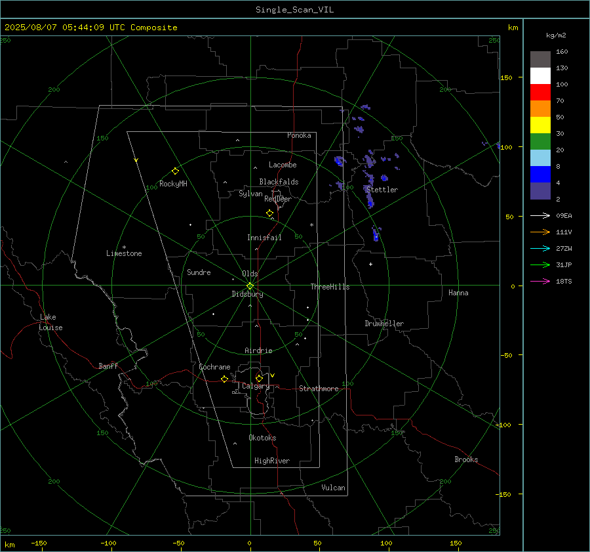
Task: Select the Sylvan label on the map
Action: pos(250,194)
